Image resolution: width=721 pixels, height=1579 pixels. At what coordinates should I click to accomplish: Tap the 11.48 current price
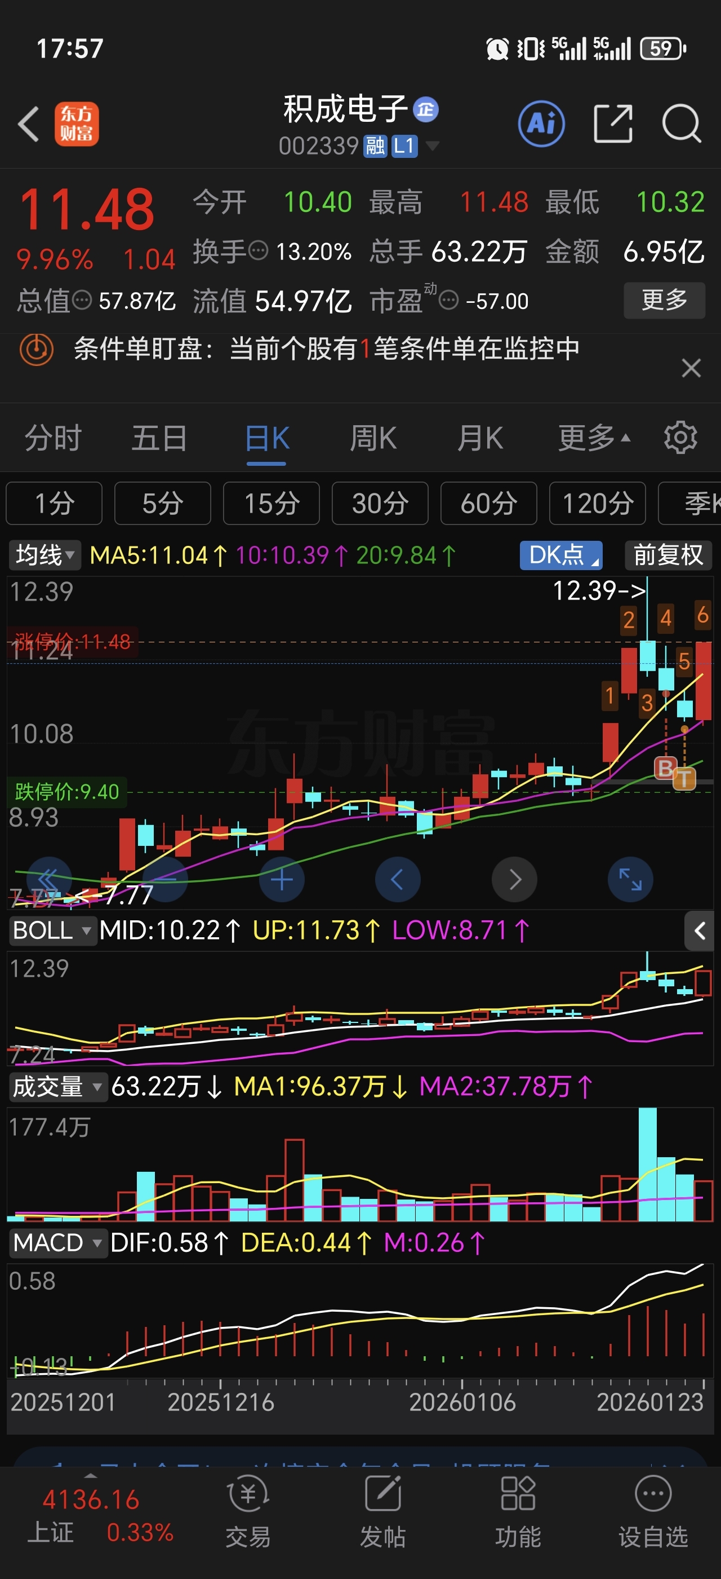pyautogui.click(x=86, y=209)
